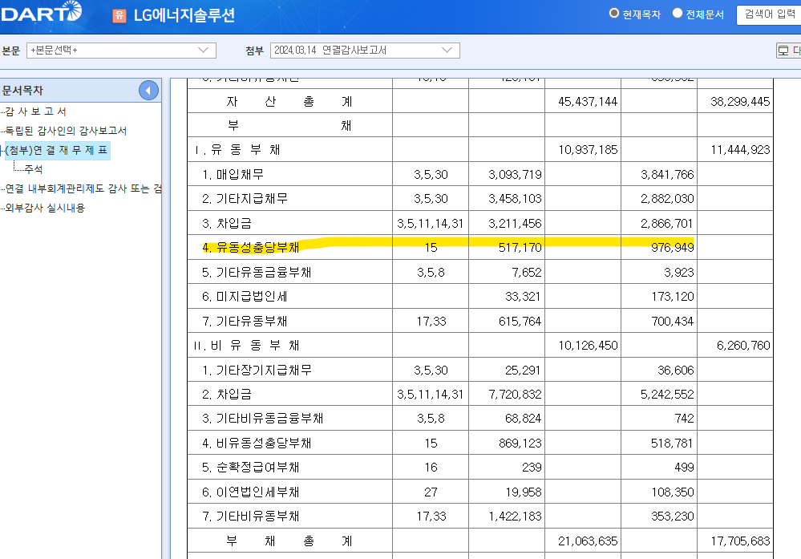The width and height of the screenshot is (801, 559).
Task: Click 순확정급여부채 amount 239
Action: (x=532, y=467)
